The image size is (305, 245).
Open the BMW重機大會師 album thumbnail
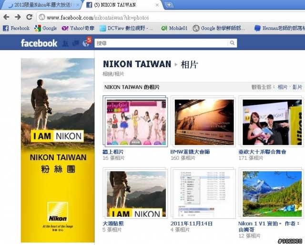point(203,122)
